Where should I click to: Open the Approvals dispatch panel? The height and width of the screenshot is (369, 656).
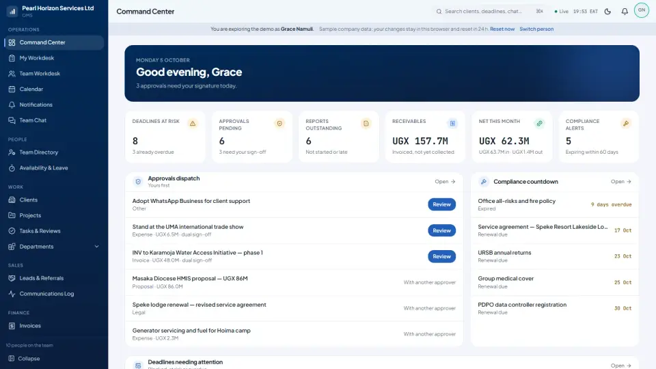point(445,182)
